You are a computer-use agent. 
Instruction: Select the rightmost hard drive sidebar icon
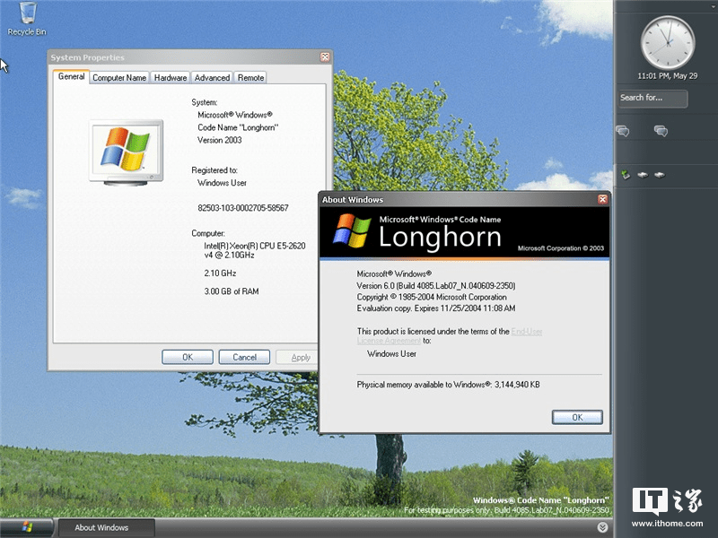point(661,176)
